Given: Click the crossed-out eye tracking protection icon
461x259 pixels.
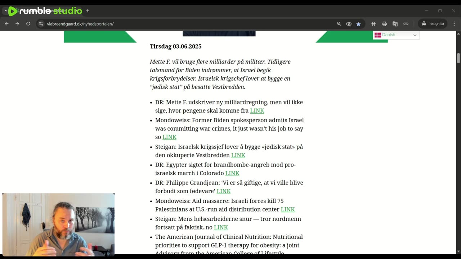Looking at the screenshot, I should [349, 24].
